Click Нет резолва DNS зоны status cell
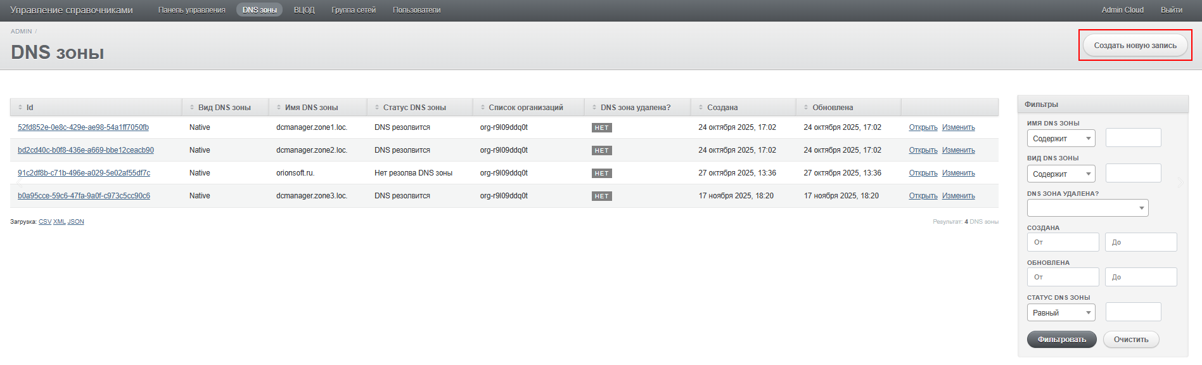The width and height of the screenshot is (1202, 365). [x=413, y=173]
